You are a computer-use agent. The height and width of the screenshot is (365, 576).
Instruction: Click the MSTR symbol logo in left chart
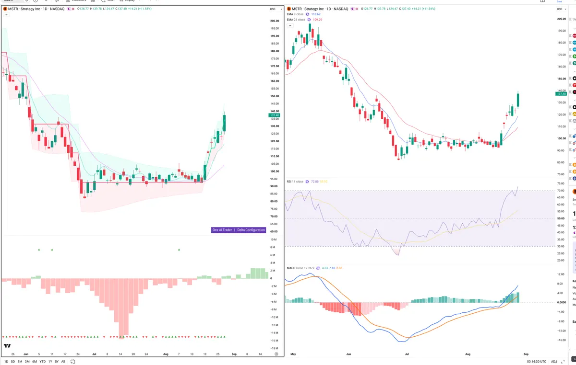(x=5, y=9)
